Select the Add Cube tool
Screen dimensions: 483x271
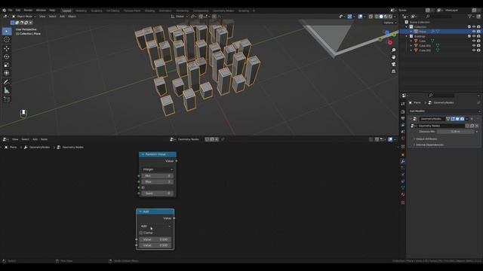point(7,99)
